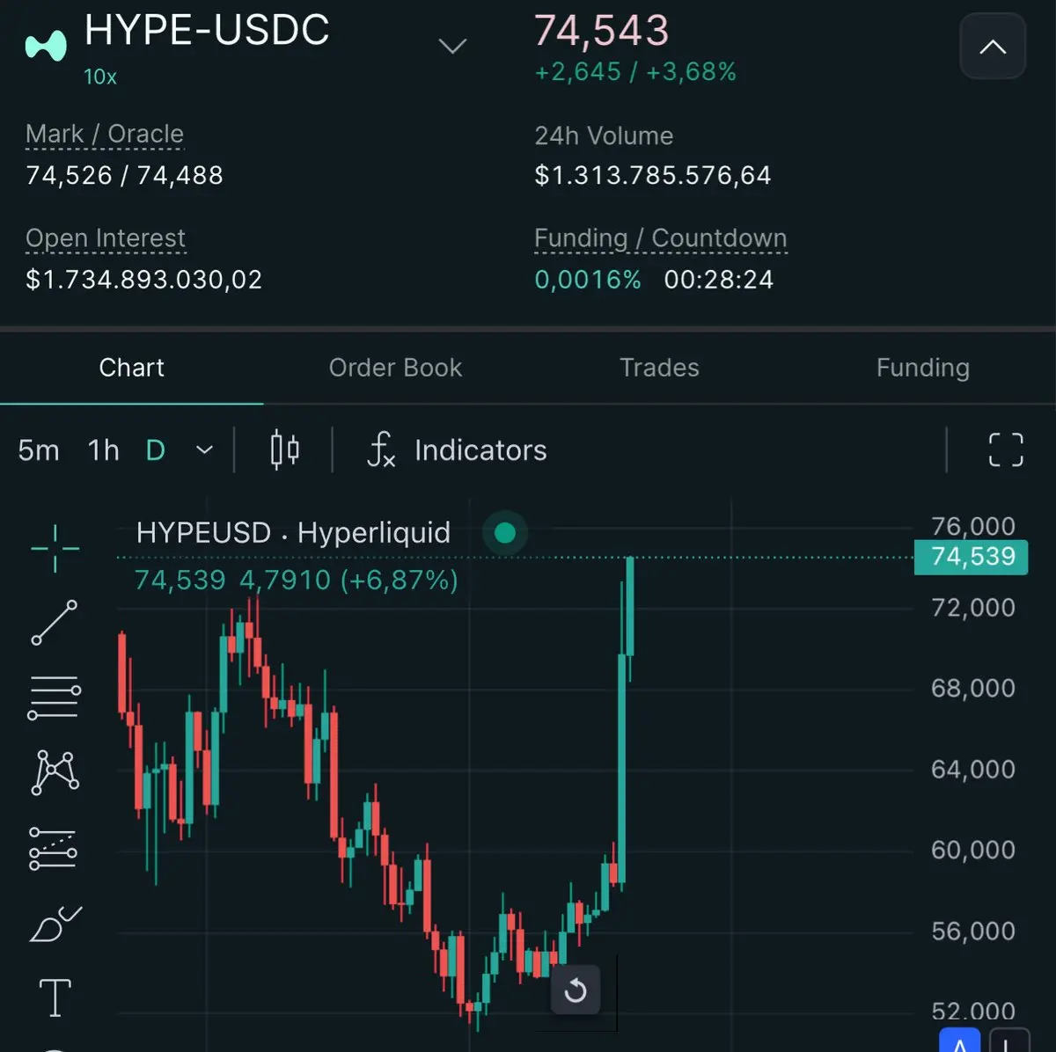Click the HYPEUSD · Hyperliquid chart legend
Screen dimensions: 1056x1052
pyautogui.click(x=293, y=533)
